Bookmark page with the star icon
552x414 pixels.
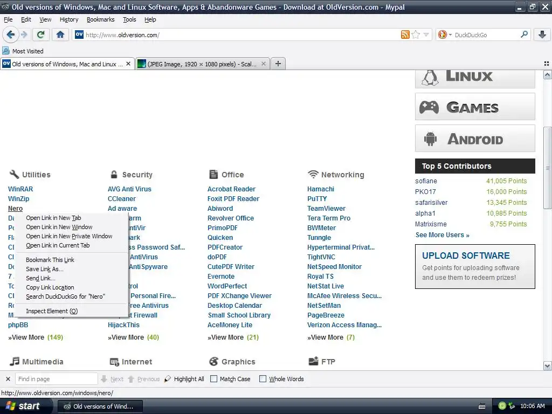coord(416,34)
